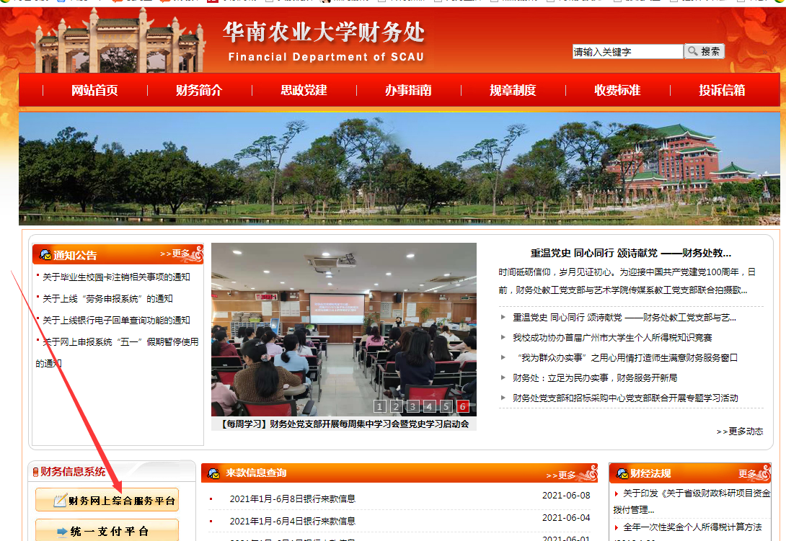Click the 来款信息查询 header icon

click(x=213, y=473)
